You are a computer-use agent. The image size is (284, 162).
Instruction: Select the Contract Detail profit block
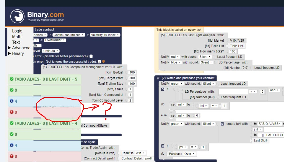pos(137,158)
